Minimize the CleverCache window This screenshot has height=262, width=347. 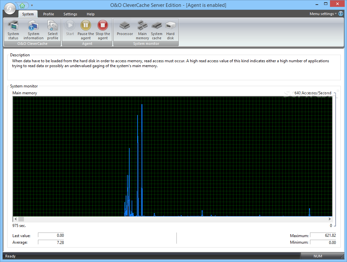point(317,4)
